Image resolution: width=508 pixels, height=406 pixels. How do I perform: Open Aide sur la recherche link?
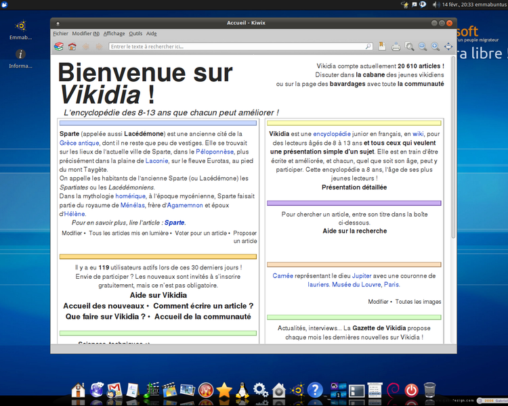355,231
